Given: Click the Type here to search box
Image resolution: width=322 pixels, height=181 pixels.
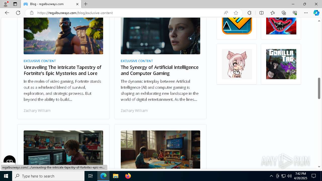Looking at the screenshot, I should (x=48, y=176).
